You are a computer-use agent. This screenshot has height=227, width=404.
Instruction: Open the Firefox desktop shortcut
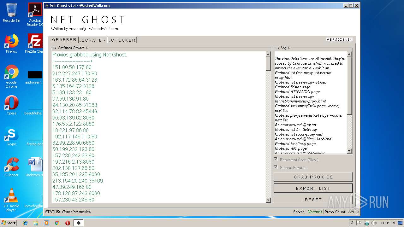coord(11,44)
